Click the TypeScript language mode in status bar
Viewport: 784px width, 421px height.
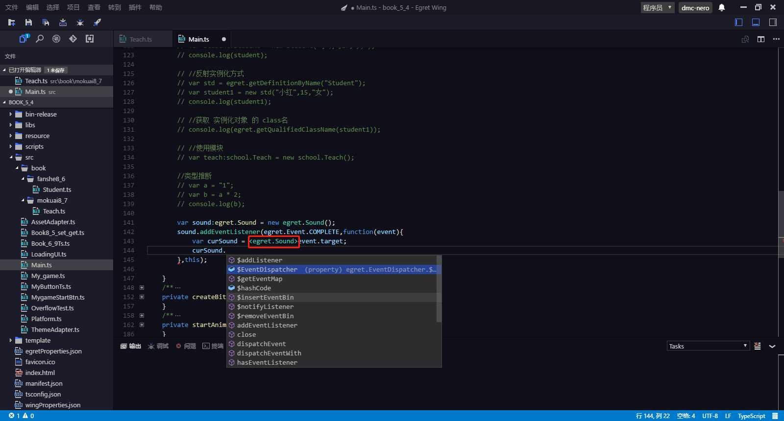(x=752, y=416)
